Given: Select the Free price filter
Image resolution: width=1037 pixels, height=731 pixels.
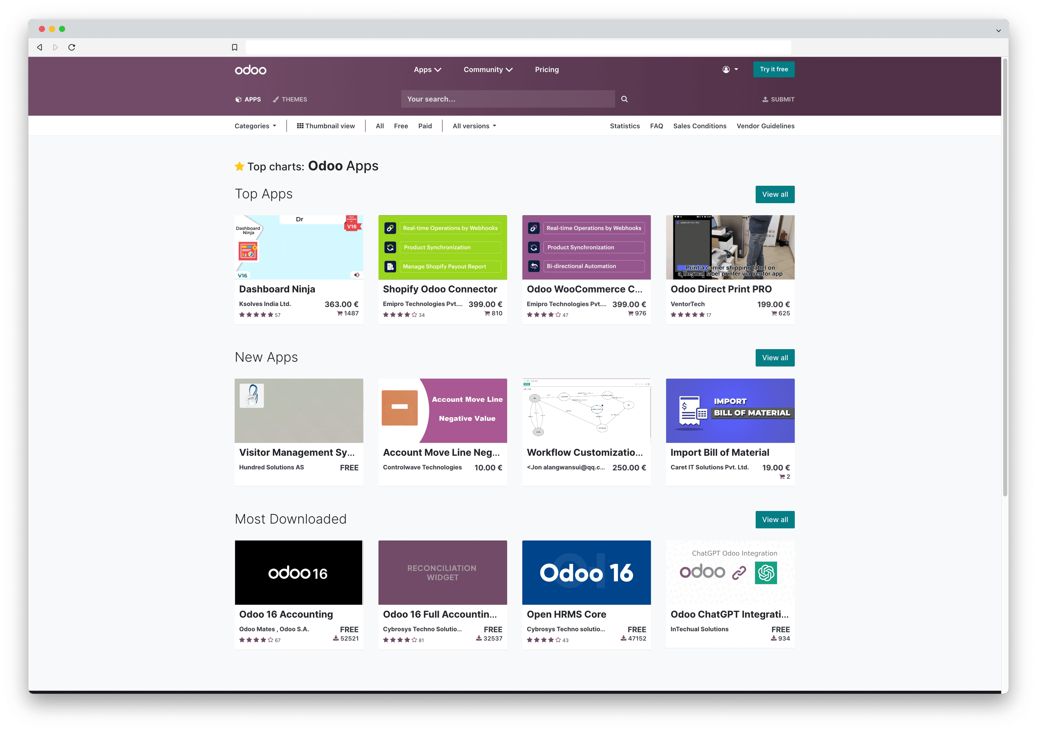Looking at the screenshot, I should point(400,126).
